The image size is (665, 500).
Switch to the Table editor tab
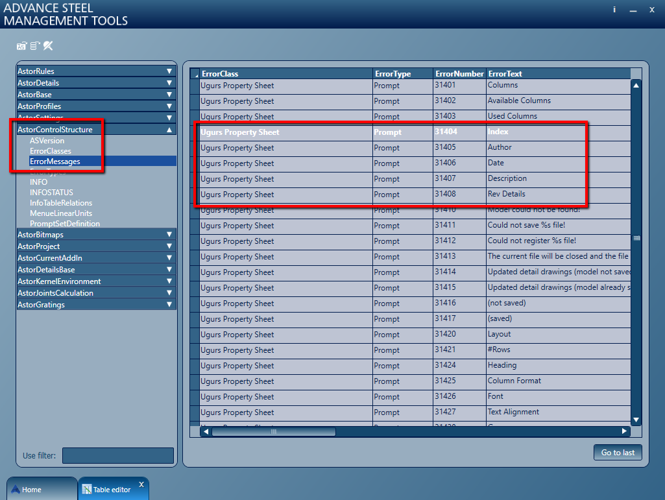point(114,489)
